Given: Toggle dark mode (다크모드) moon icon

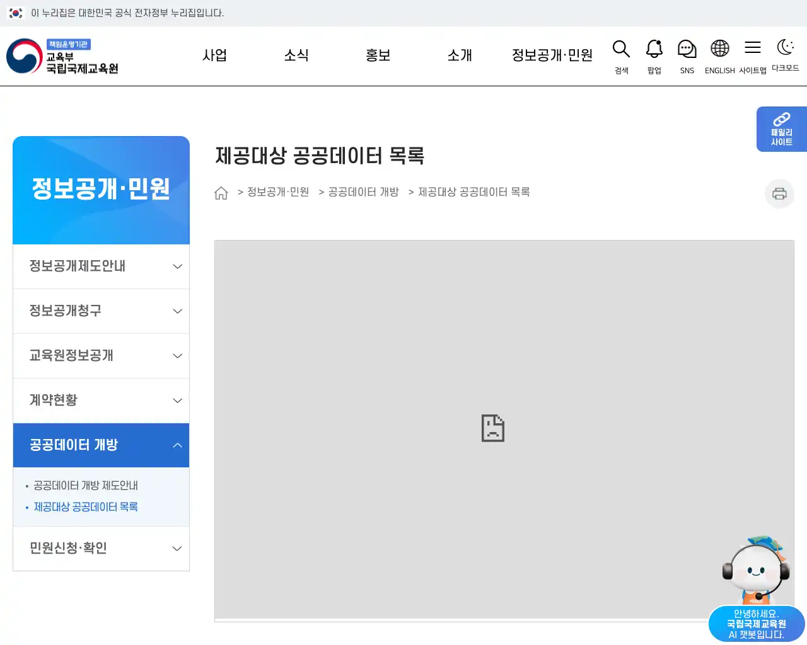Looking at the screenshot, I should [x=786, y=55].
